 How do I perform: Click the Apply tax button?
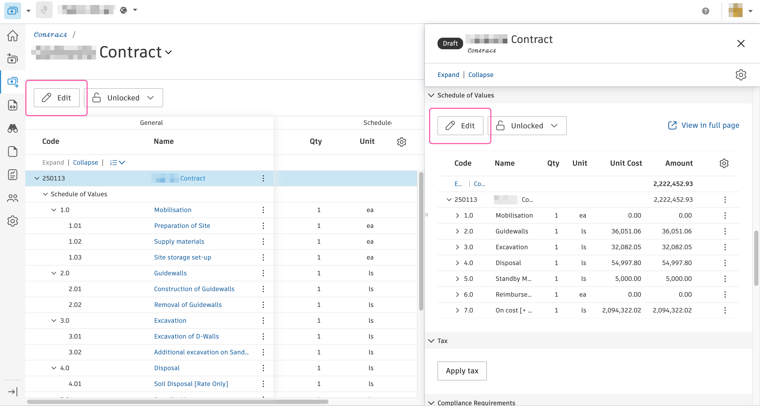462,371
